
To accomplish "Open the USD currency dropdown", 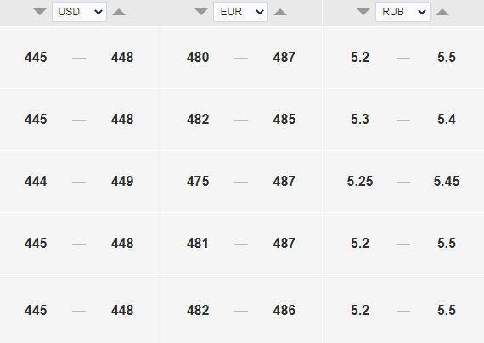I will pos(79,12).
